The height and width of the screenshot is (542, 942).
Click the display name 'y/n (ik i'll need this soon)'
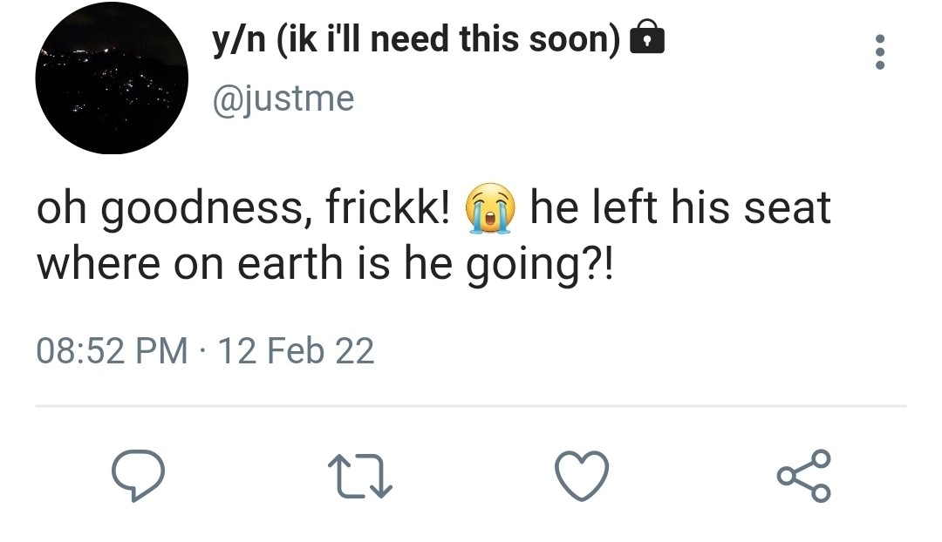click(x=415, y=39)
